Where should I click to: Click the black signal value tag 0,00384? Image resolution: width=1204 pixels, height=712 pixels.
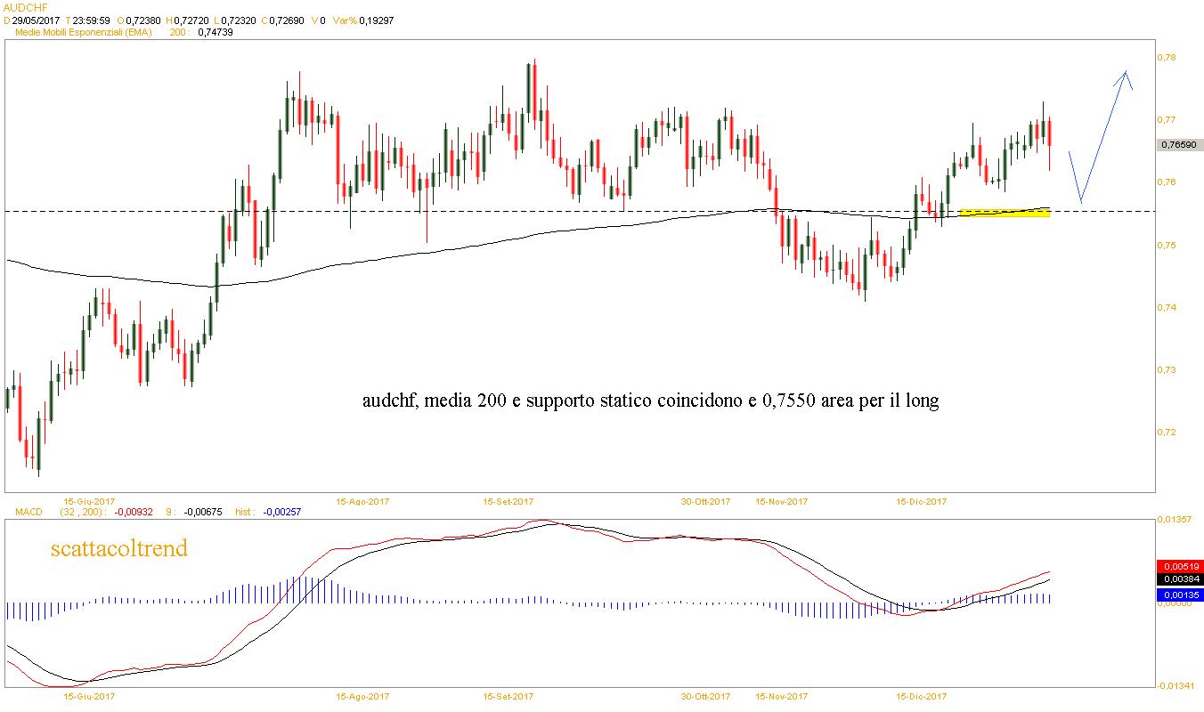pyautogui.click(x=1179, y=579)
